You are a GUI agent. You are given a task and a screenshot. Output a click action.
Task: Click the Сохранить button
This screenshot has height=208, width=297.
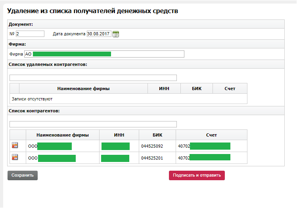(x=23, y=175)
